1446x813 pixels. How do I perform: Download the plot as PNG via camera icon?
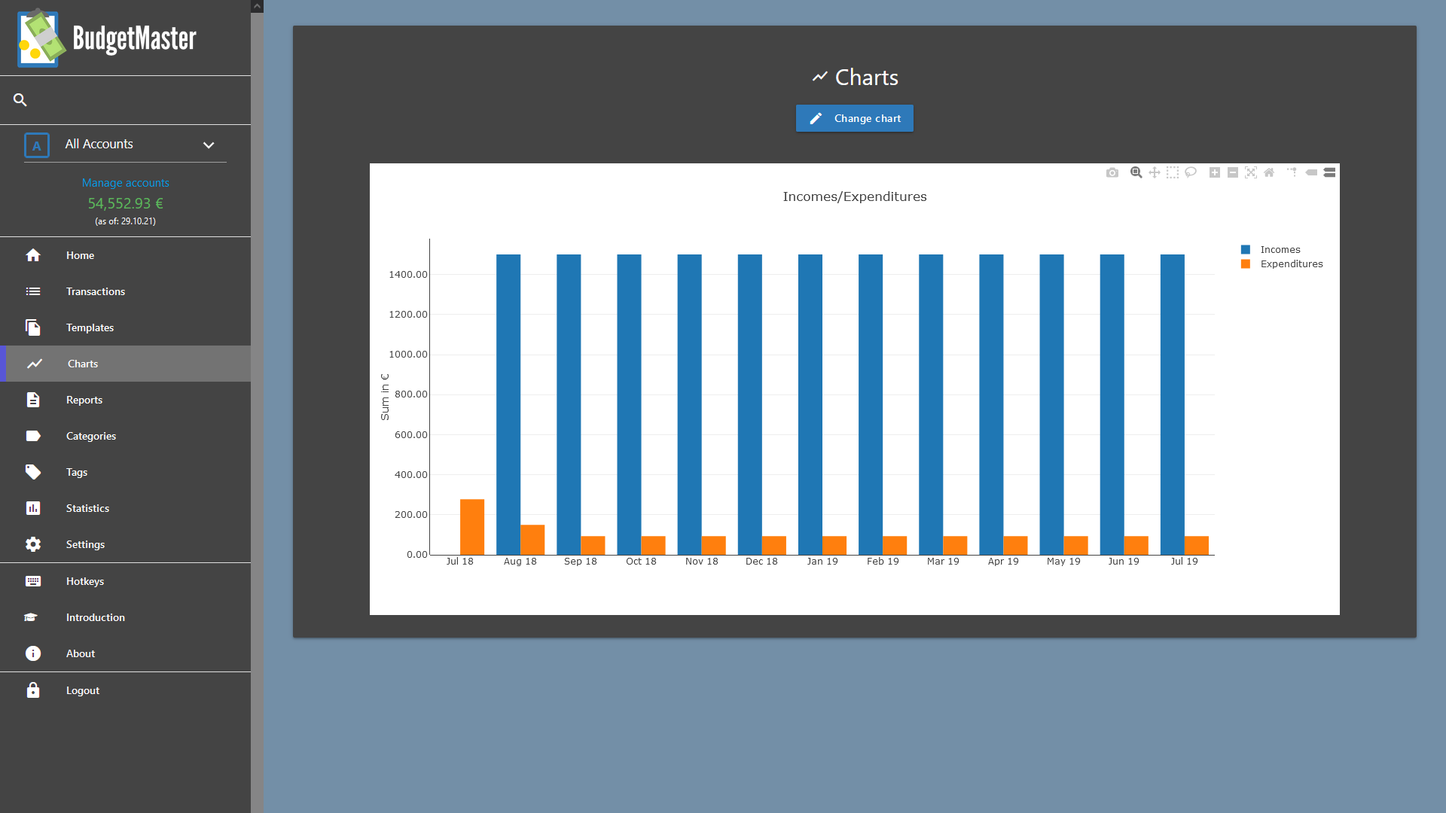pos(1112,172)
